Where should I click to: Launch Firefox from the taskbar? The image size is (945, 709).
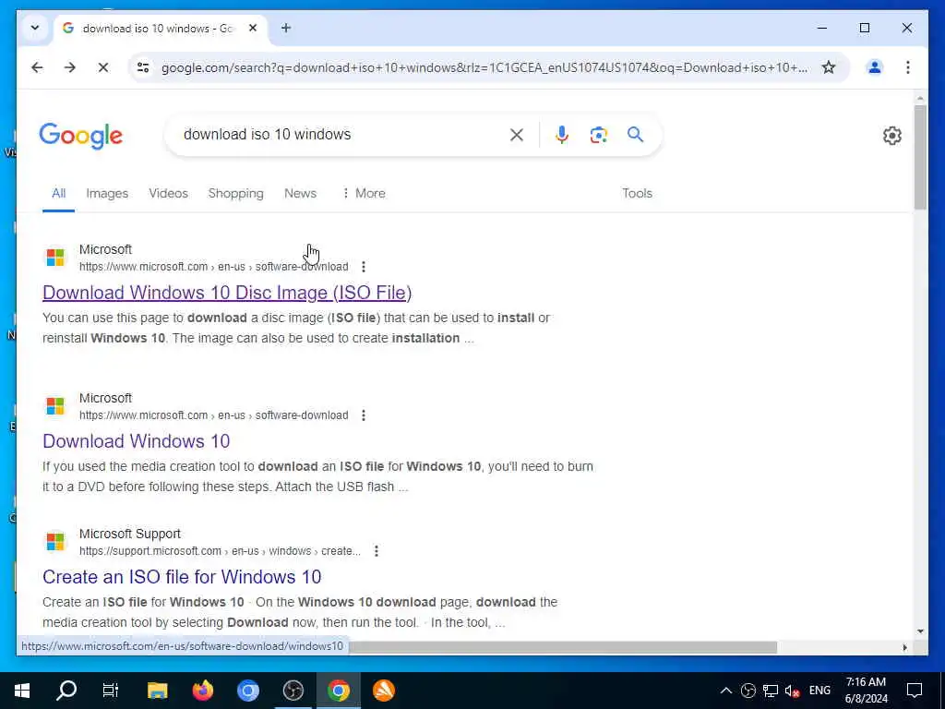[x=203, y=691]
